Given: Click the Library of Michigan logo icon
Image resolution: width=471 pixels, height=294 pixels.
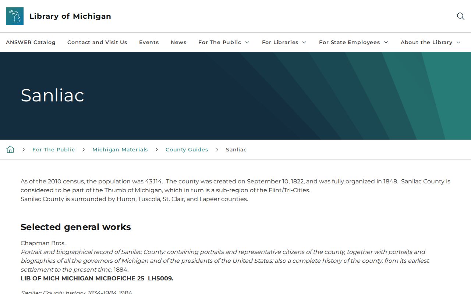Looking at the screenshot, I should pos(15,16).
